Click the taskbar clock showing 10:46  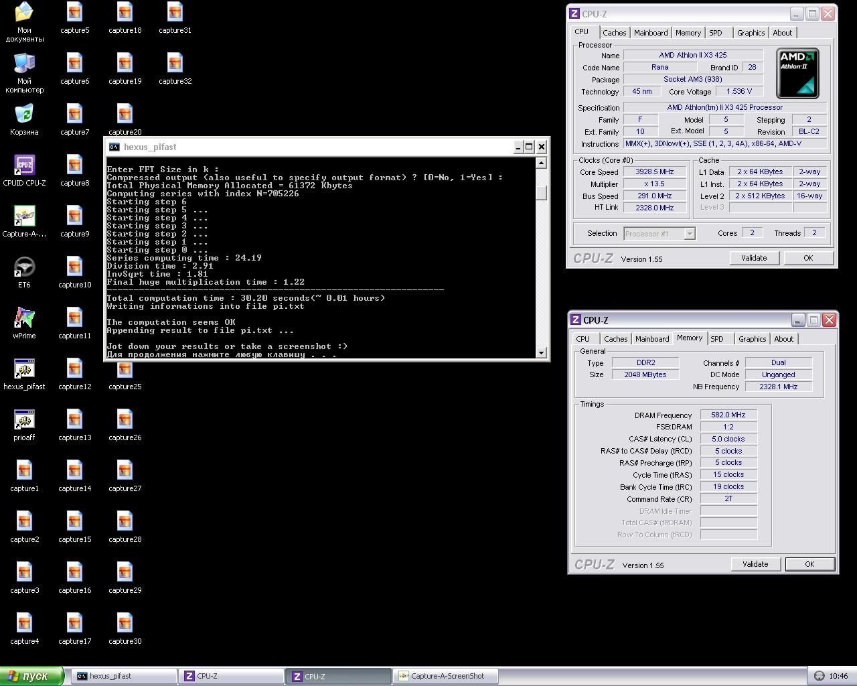[x=838, y=676]
